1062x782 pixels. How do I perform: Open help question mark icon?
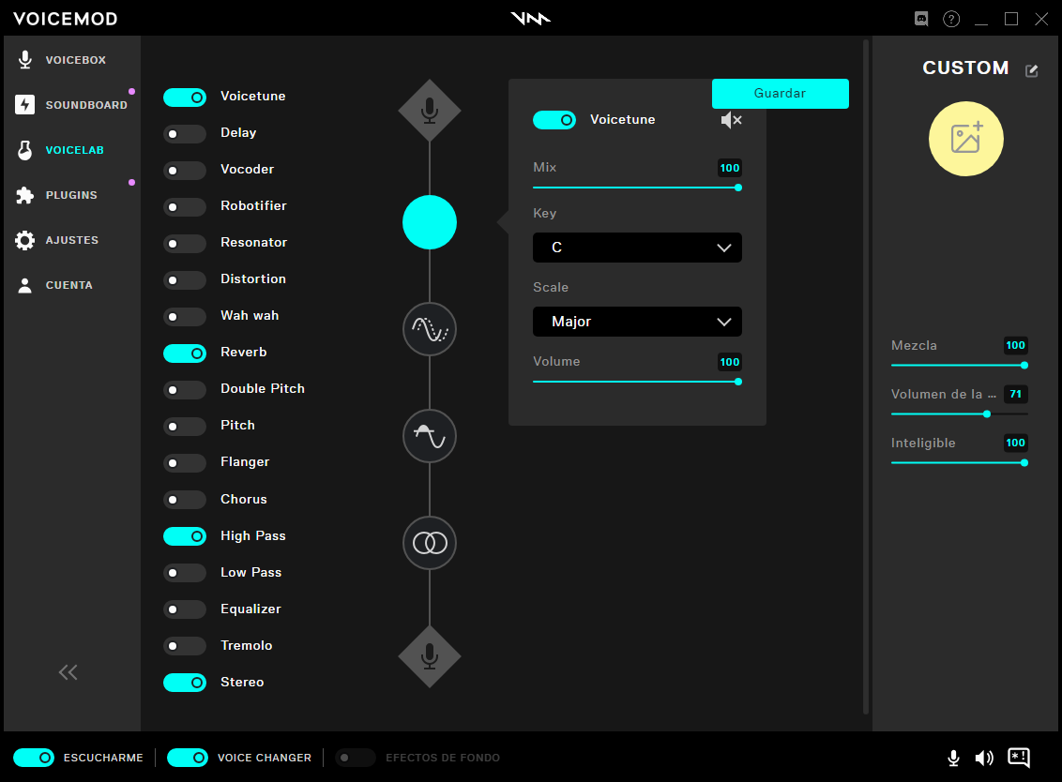(x=951, y=19)
